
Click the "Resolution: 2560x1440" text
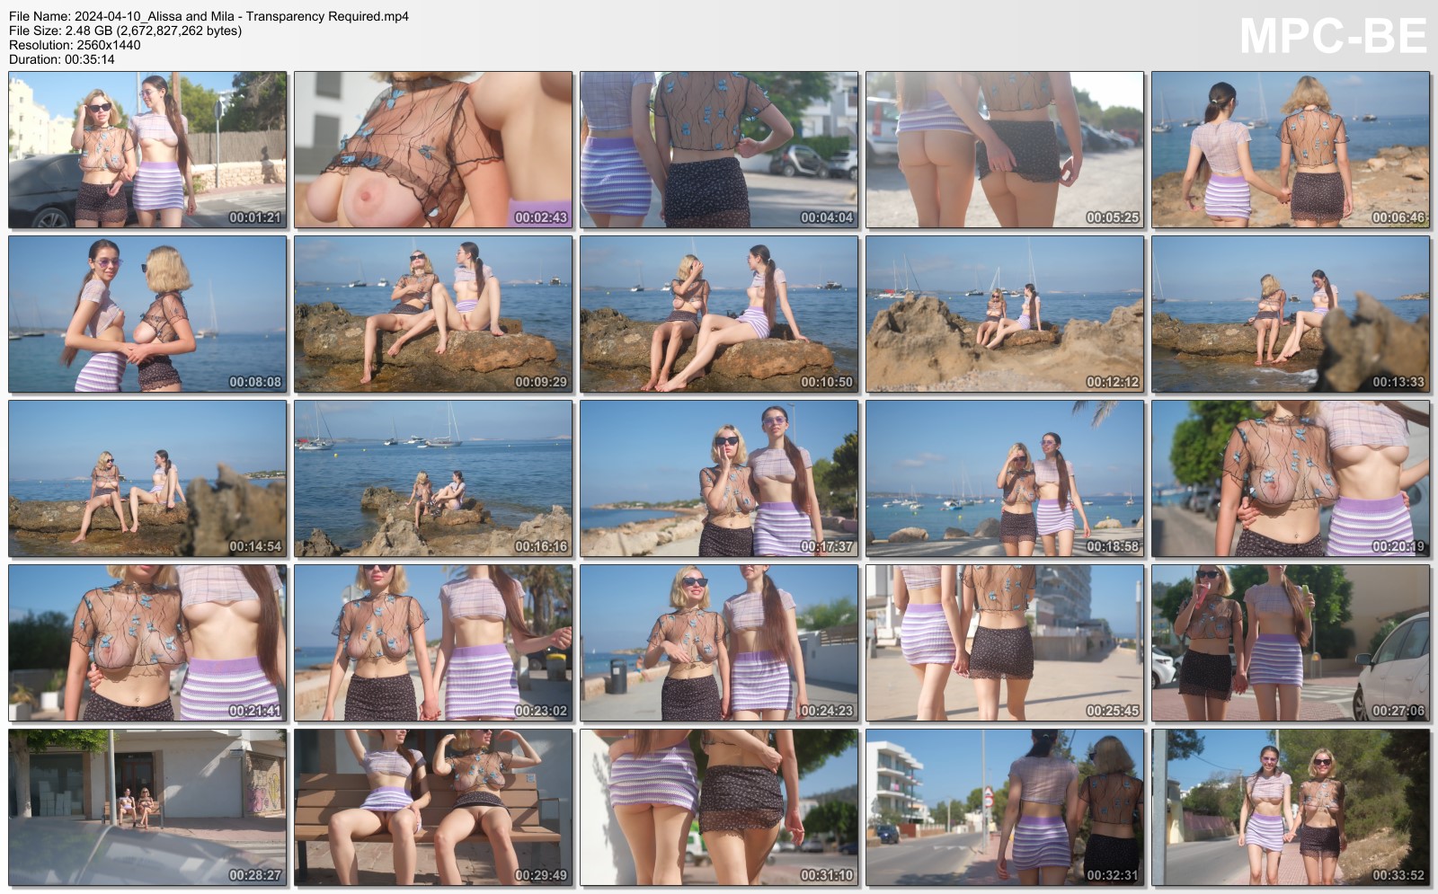pos(75,45)
